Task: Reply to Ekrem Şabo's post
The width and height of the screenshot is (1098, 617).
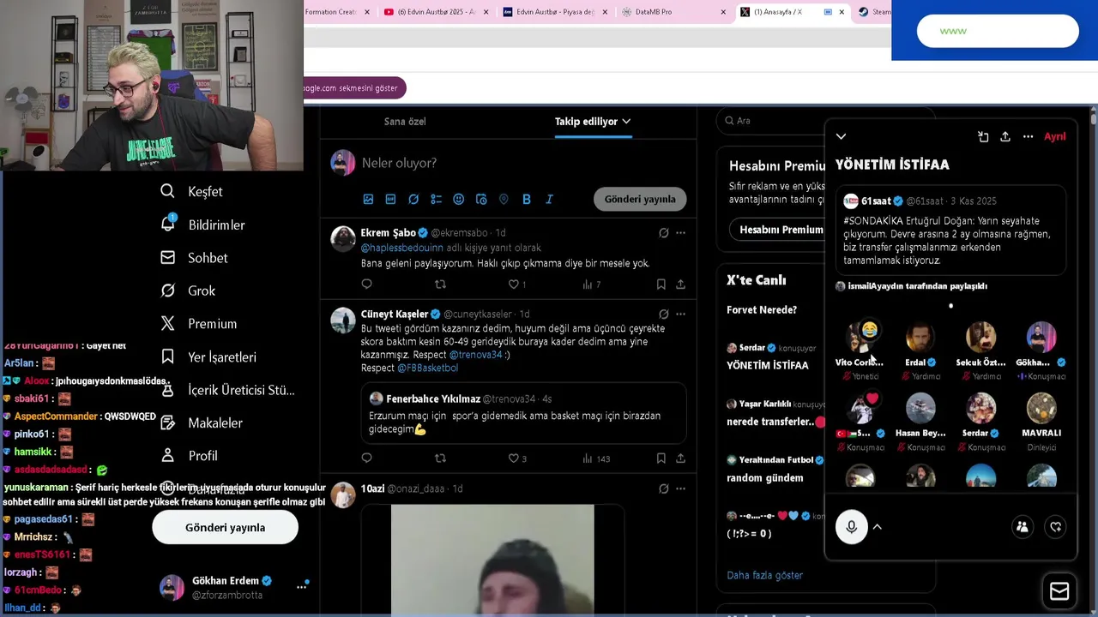Action: (x=367, y=284)
